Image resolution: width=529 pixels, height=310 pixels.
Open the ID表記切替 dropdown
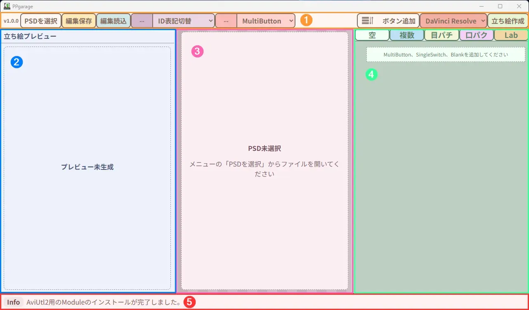[184, 21]
